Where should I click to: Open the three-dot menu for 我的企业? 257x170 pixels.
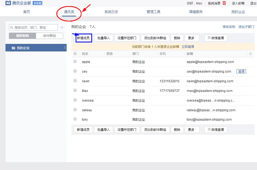coord(65,48)
